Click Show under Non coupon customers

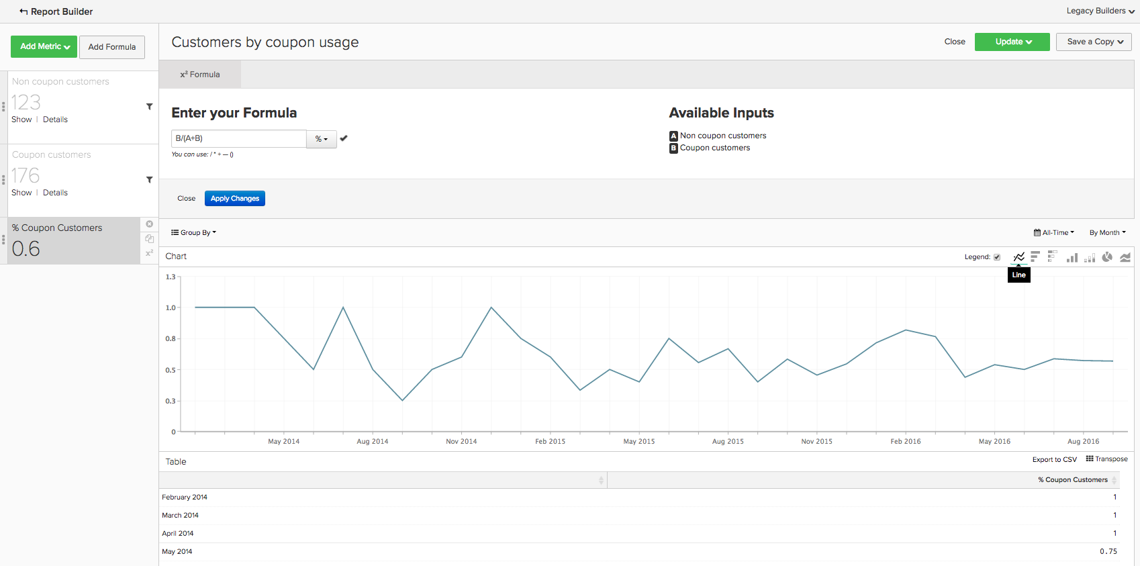tap(21, 120)
